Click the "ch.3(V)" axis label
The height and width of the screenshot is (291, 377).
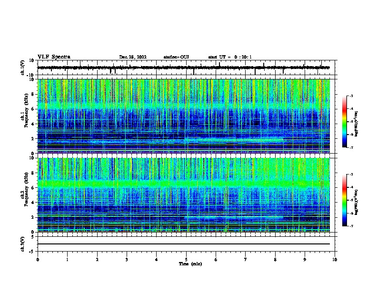23,244
